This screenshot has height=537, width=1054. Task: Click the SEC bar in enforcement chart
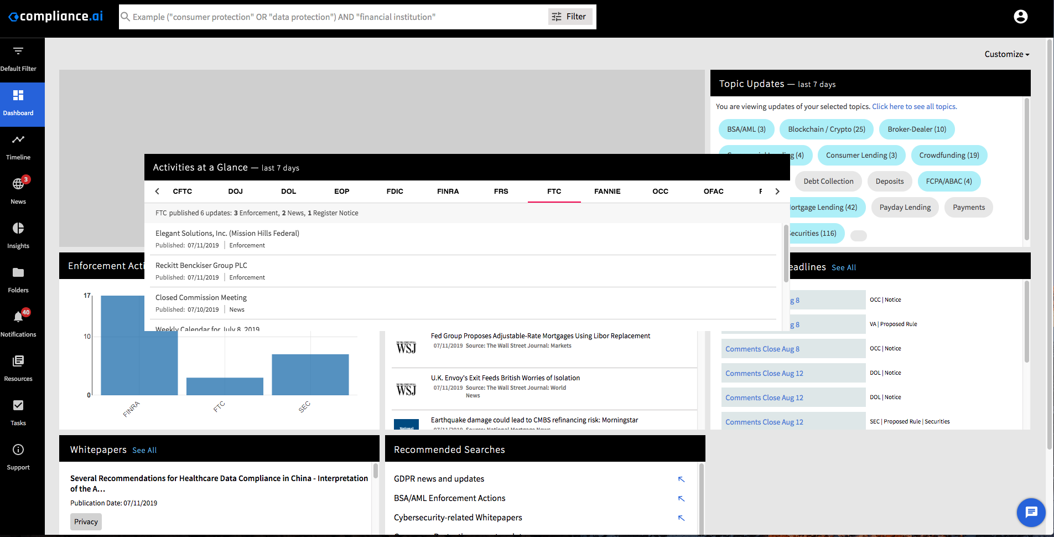pyautogui.click(x=310, y=374)
